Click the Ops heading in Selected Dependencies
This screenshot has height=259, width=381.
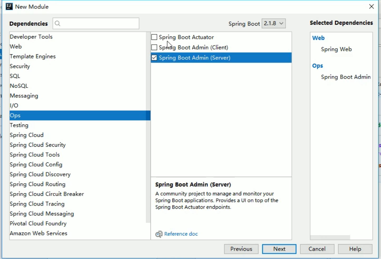[317, 66]
